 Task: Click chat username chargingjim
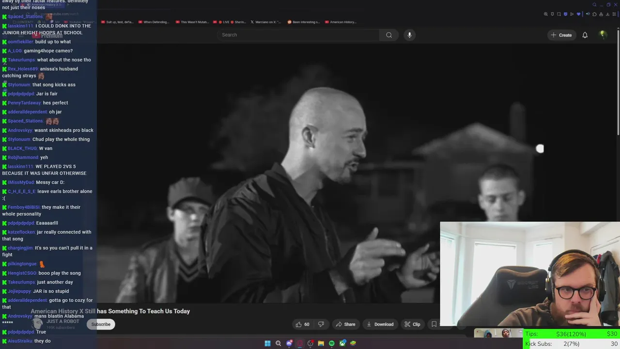20,248
